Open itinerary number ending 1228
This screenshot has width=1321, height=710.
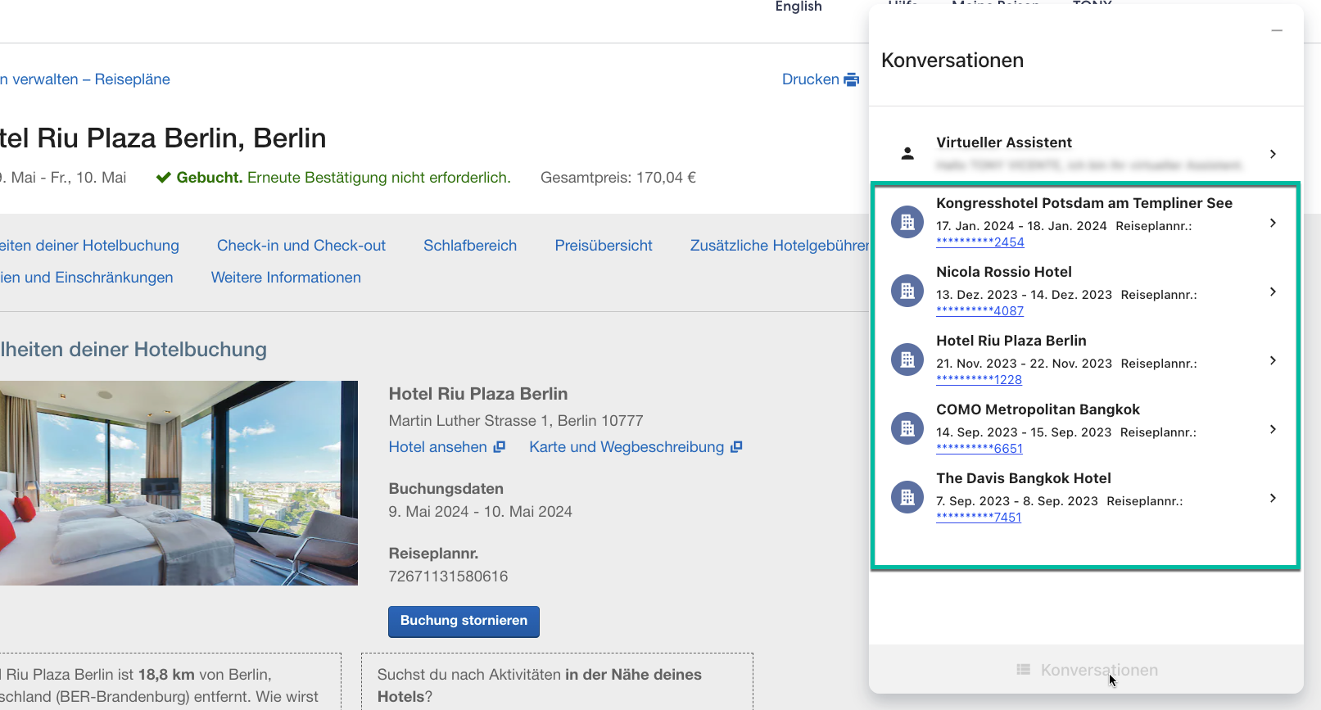tap(979, 380)
